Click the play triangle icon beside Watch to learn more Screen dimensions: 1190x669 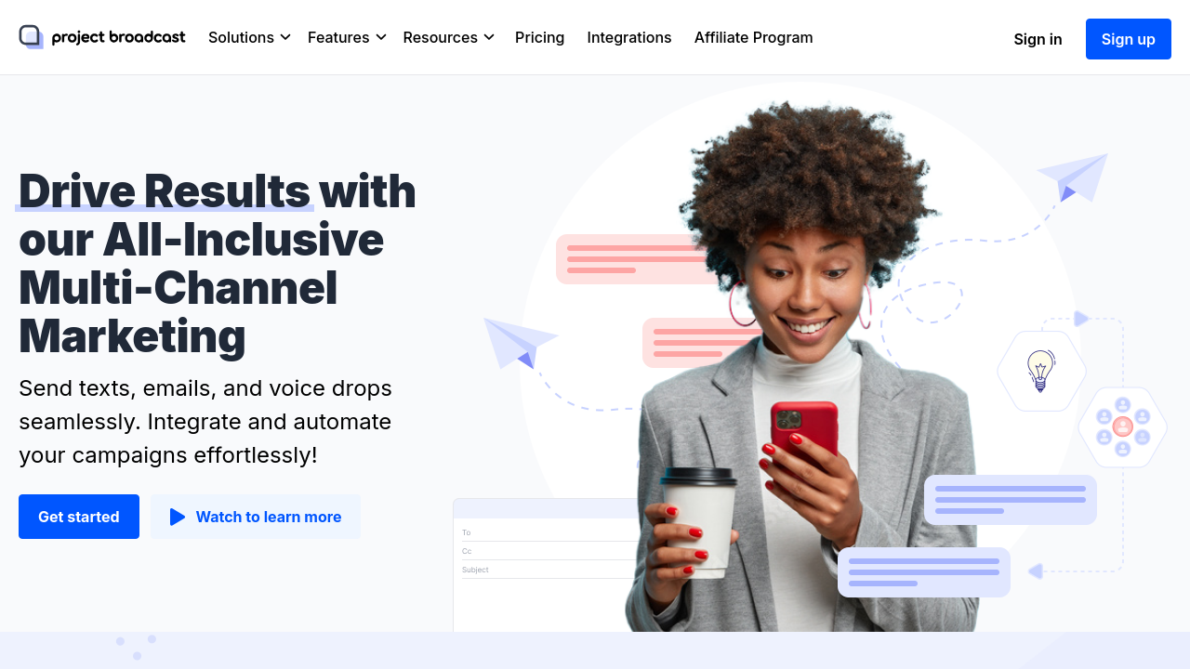click(178, 517)
